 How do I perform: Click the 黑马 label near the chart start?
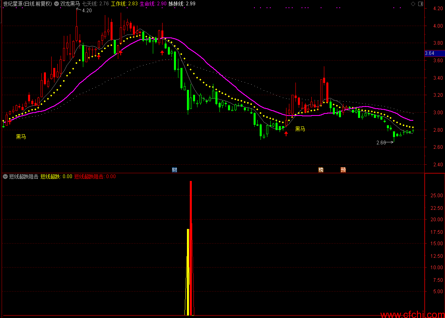(21, 137)
